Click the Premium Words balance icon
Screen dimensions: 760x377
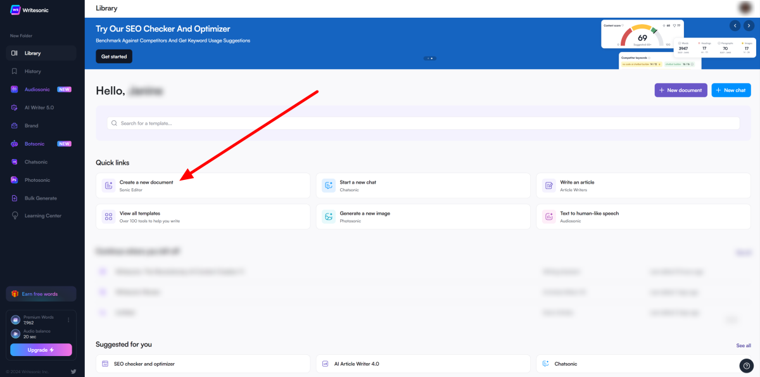(16, 319)
